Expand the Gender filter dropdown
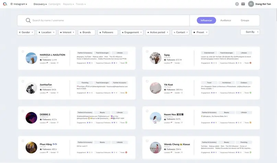This screenshot has height=163, width=277. point(26,32)
